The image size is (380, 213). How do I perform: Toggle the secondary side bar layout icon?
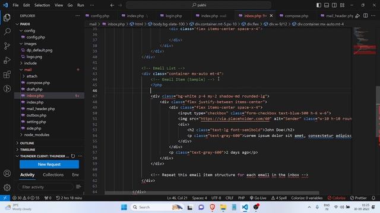pyautogui.click(x=334, y=5)
